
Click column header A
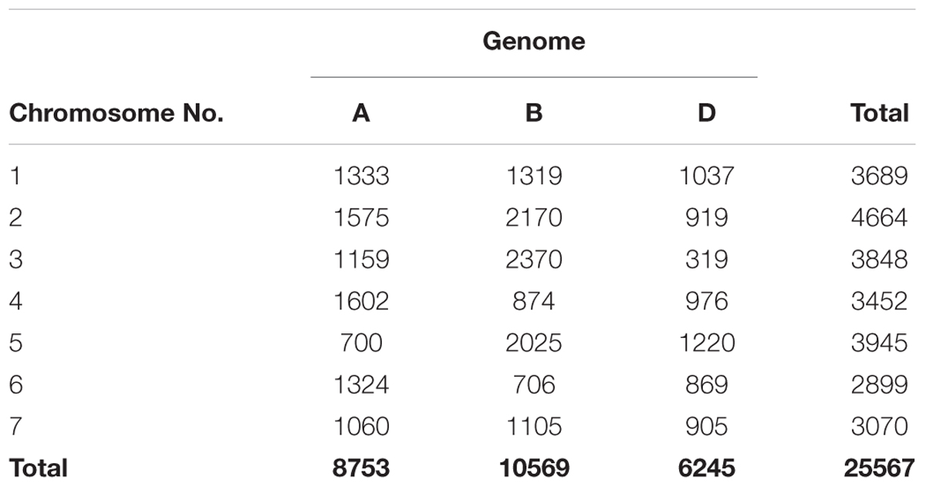360,113
